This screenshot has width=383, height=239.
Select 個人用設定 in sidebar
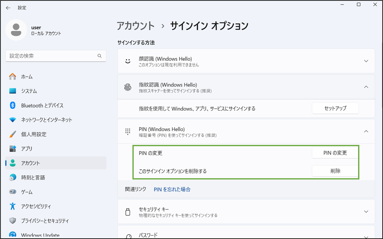point(56,134)
